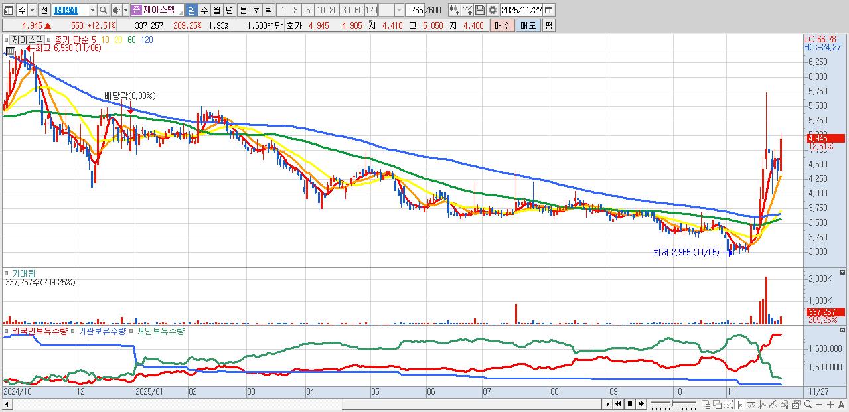Image resolution: width=849 pixels, height=412 pixels.
Task: Switch to monthly (월) chart period
Action: (216, 10)
